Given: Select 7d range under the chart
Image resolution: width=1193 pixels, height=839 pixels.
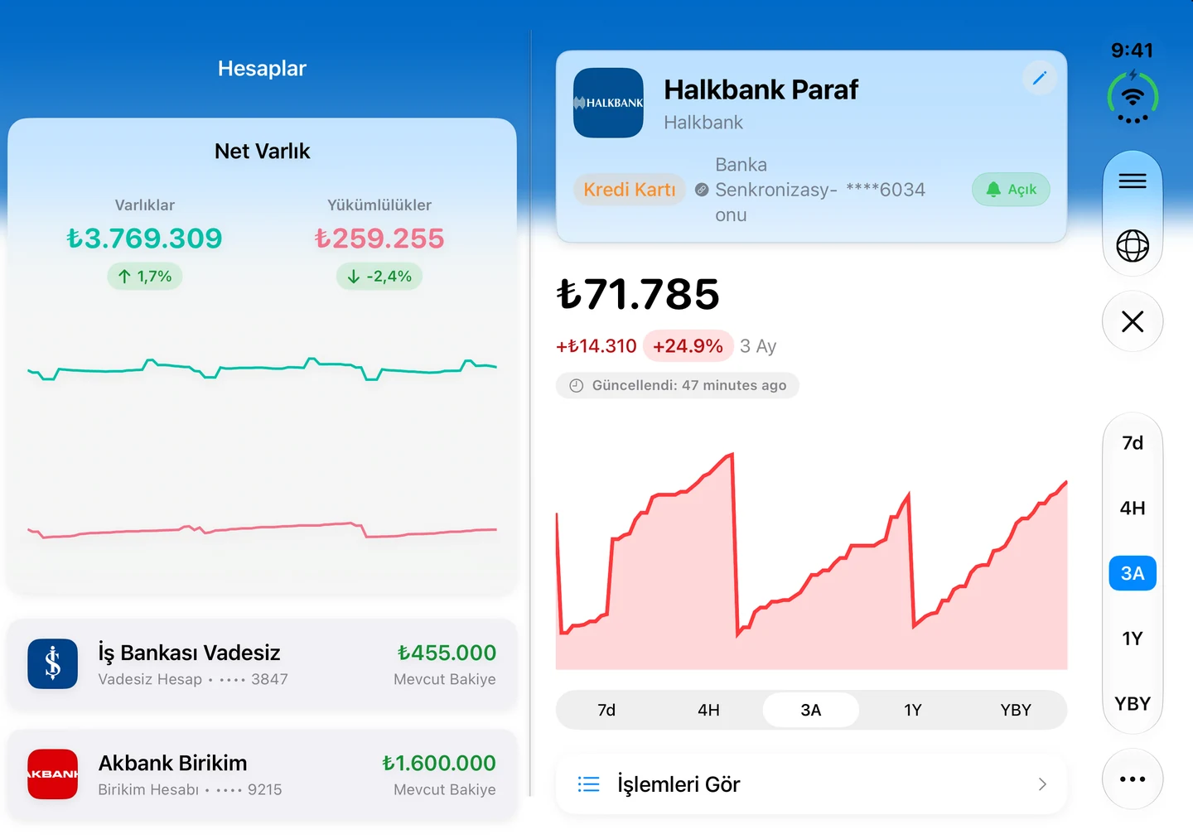Looking at the screenshot, I should 606,710.
